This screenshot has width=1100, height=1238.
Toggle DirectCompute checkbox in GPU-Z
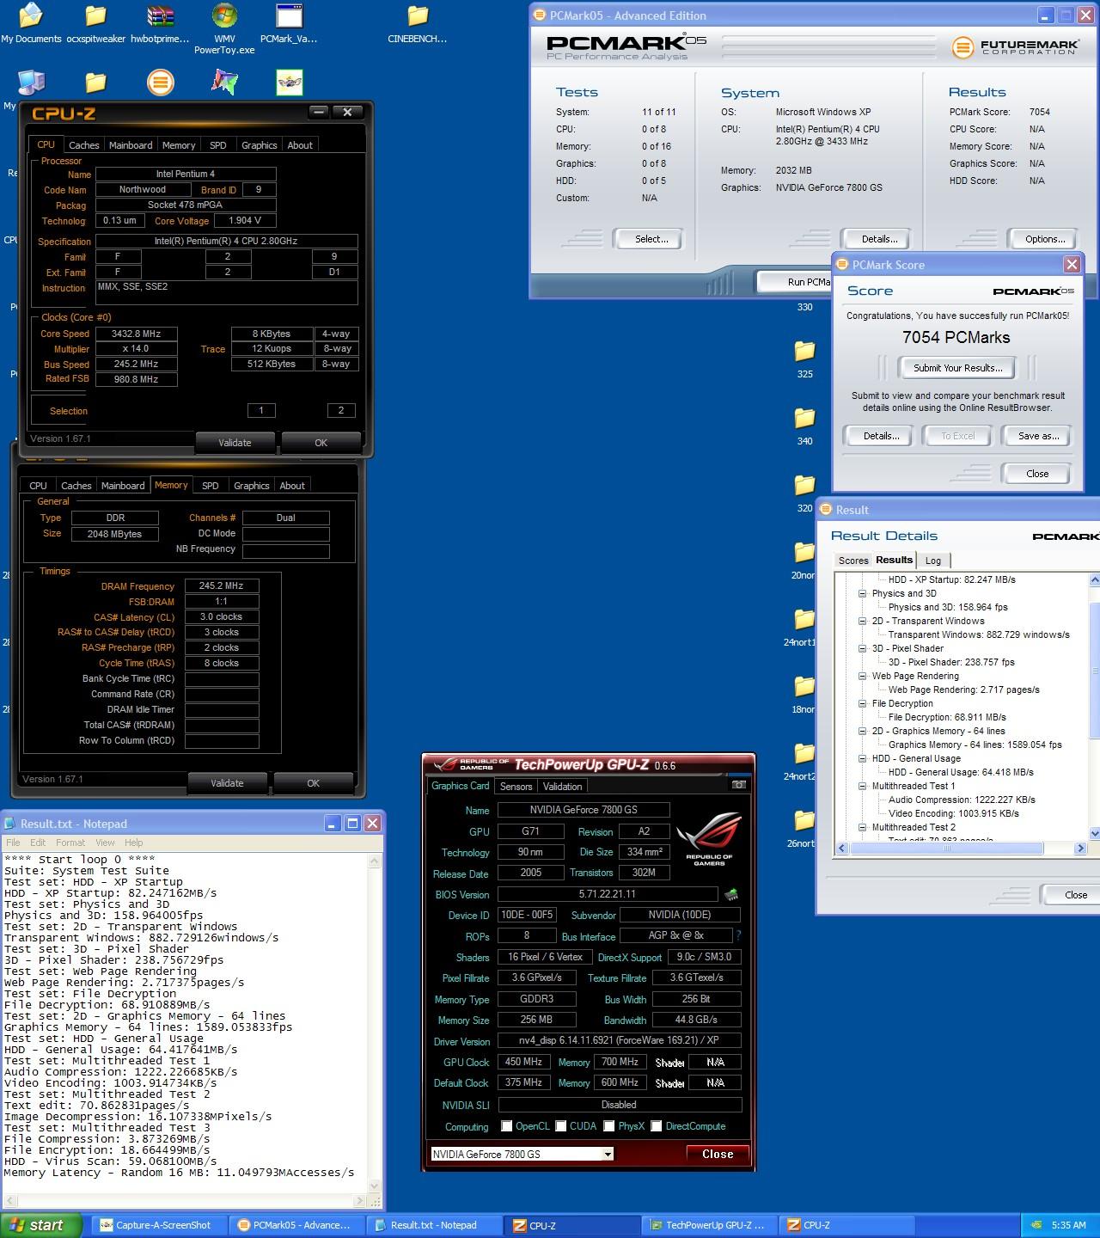coord(656,1126)
